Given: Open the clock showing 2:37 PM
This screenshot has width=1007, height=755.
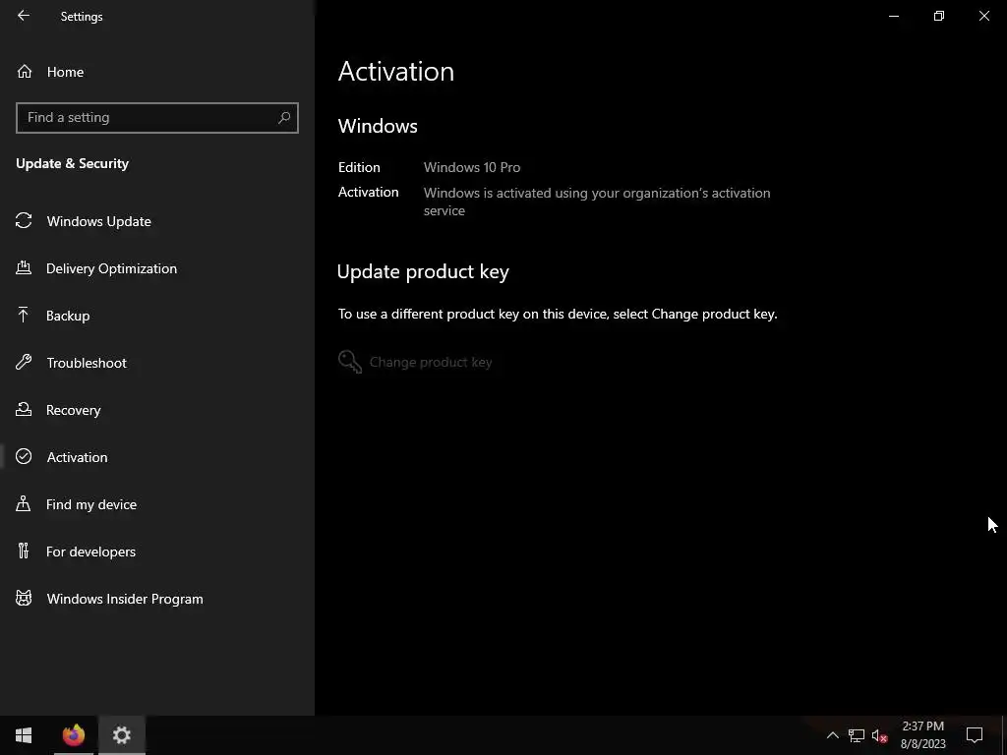Looking at the screenshot, I should pos(922,735).
